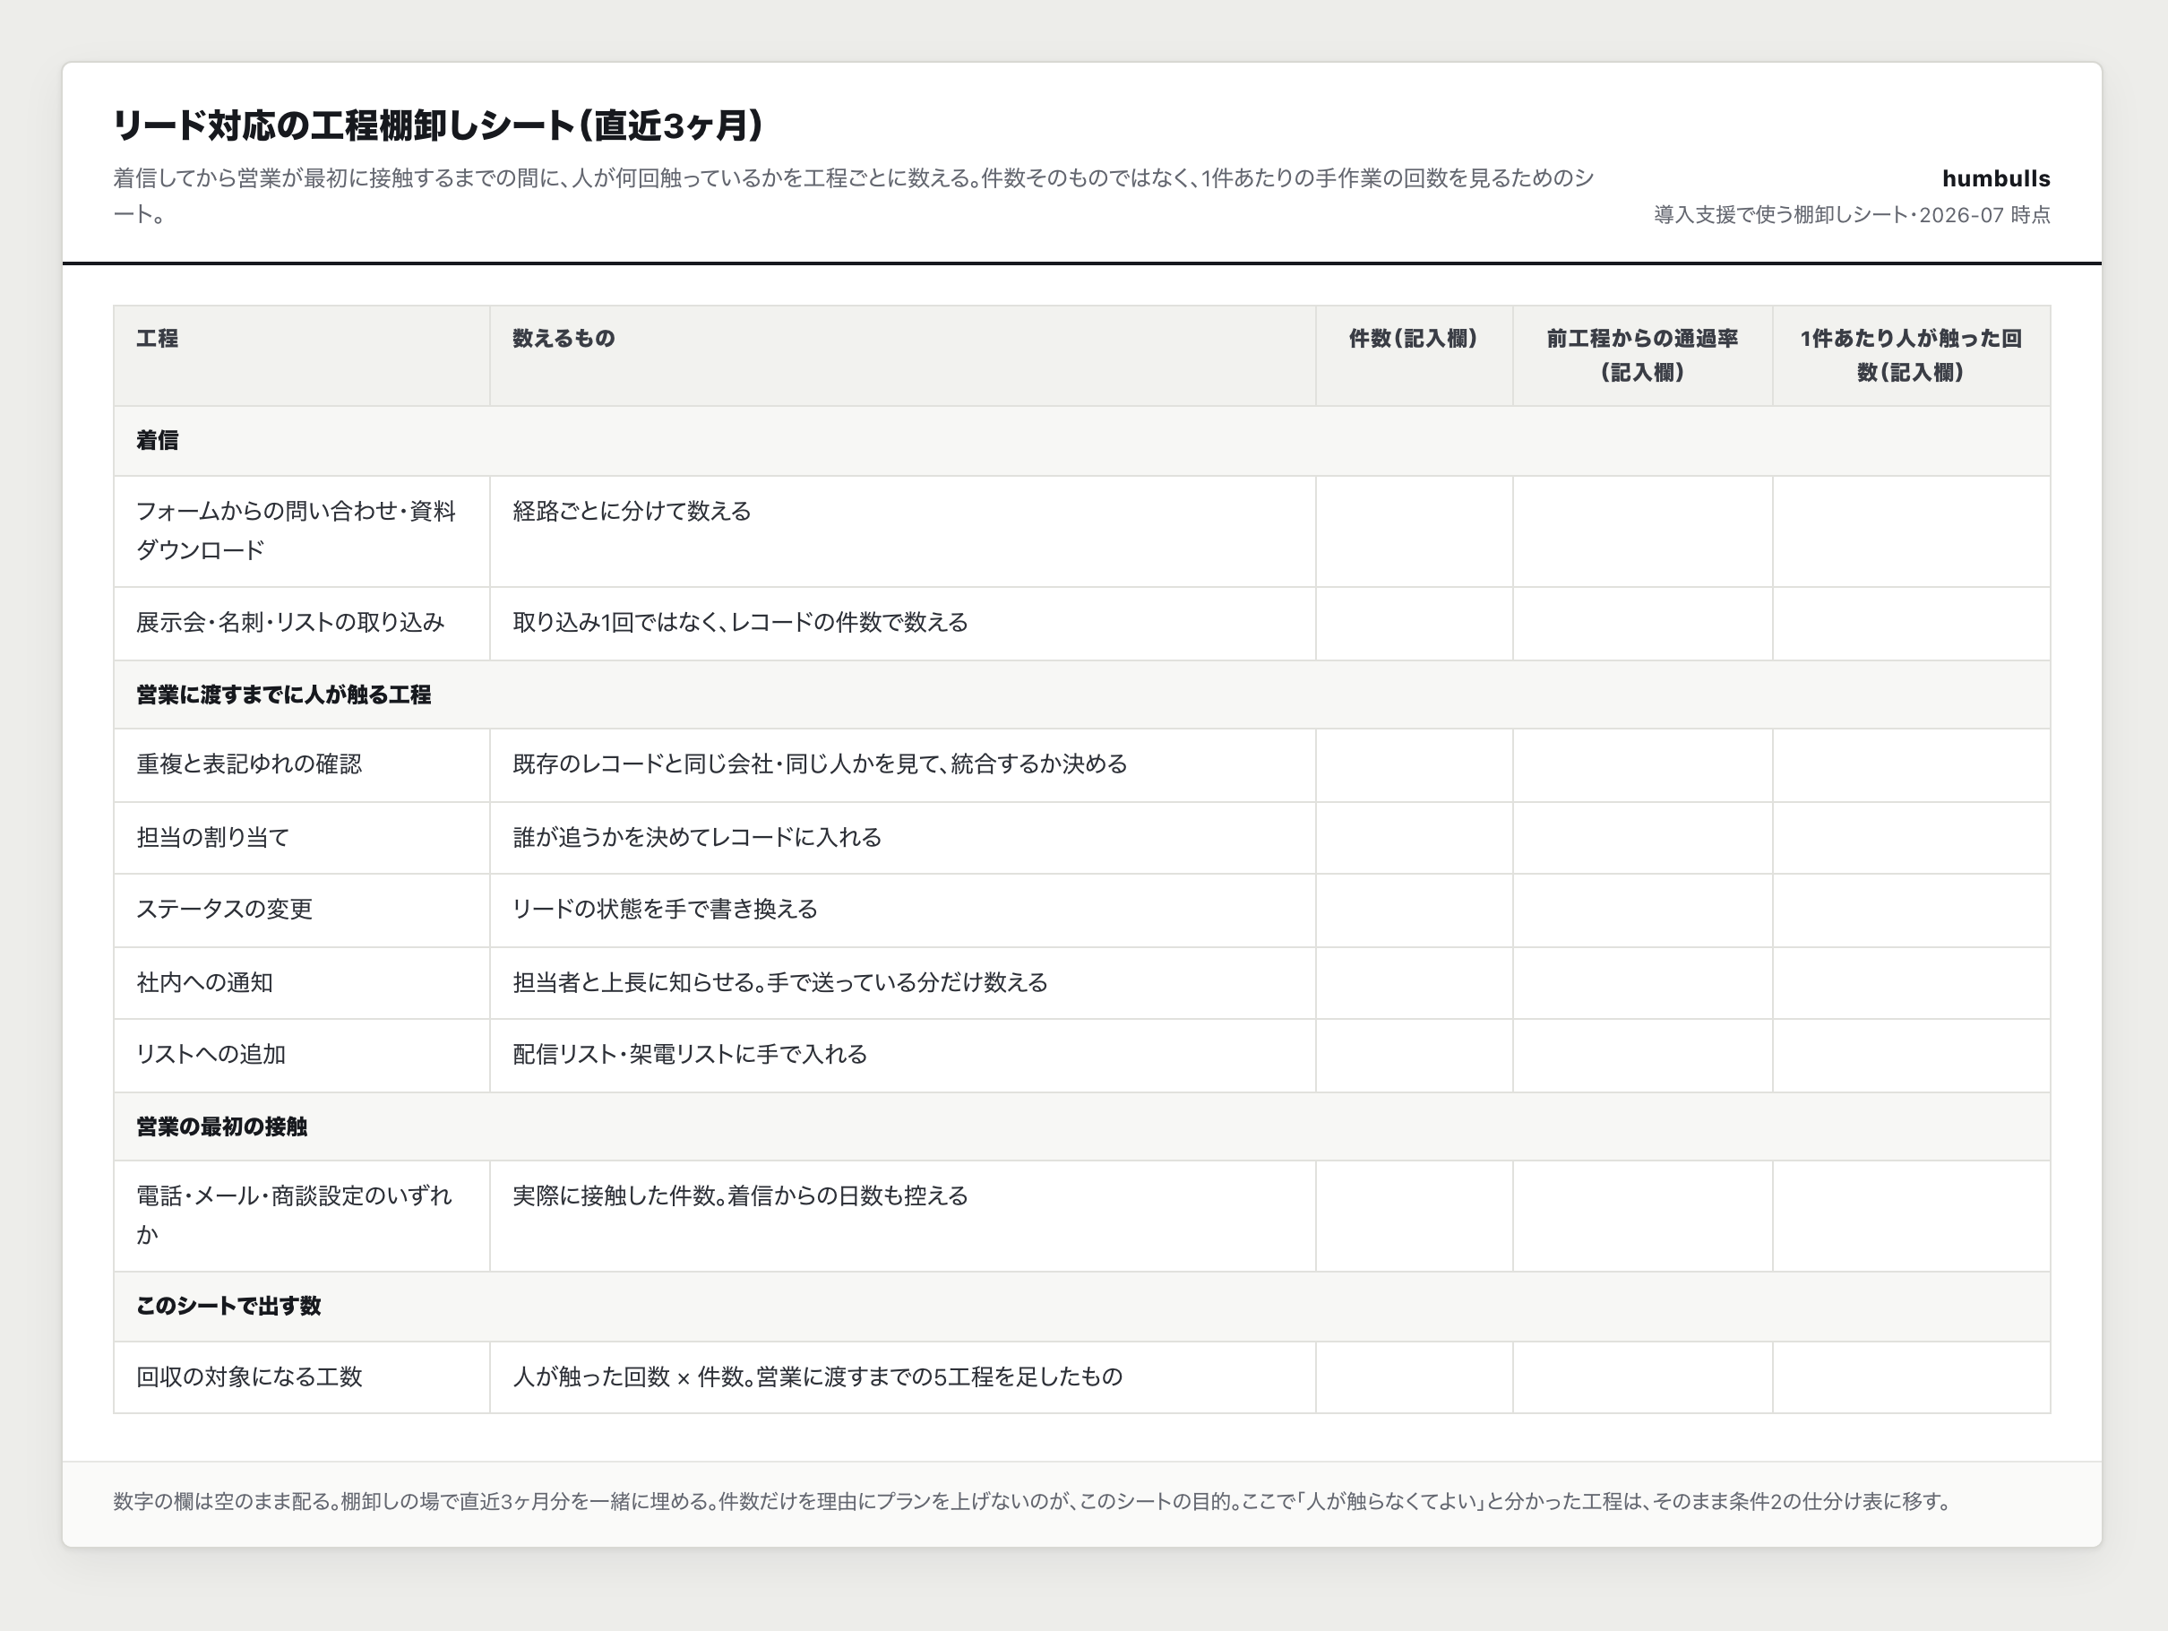The height and width of the screenshot is (1631, 2168).
Task: Click the 人が触った回数 × 件数 description cell
Action: pos(903,1377)
